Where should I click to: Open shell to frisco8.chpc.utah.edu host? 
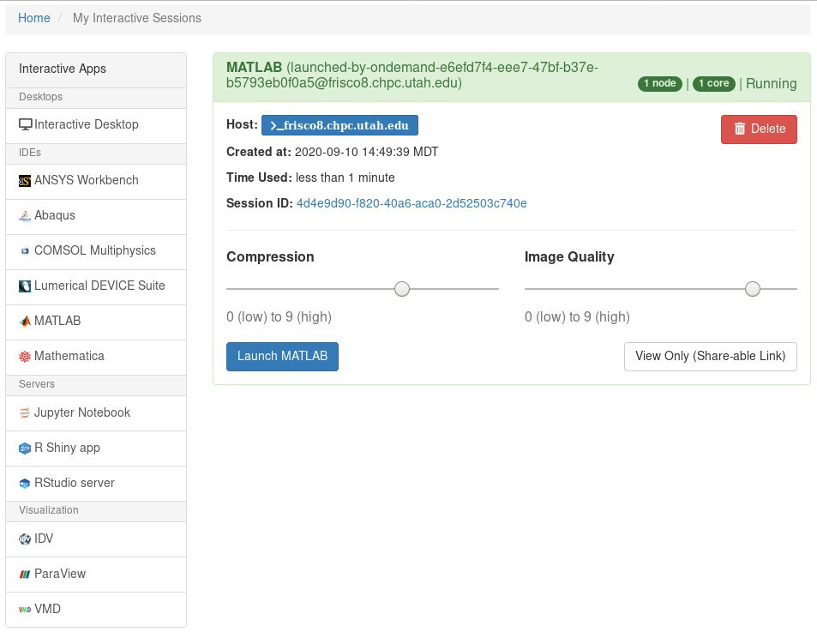point(339,125)
